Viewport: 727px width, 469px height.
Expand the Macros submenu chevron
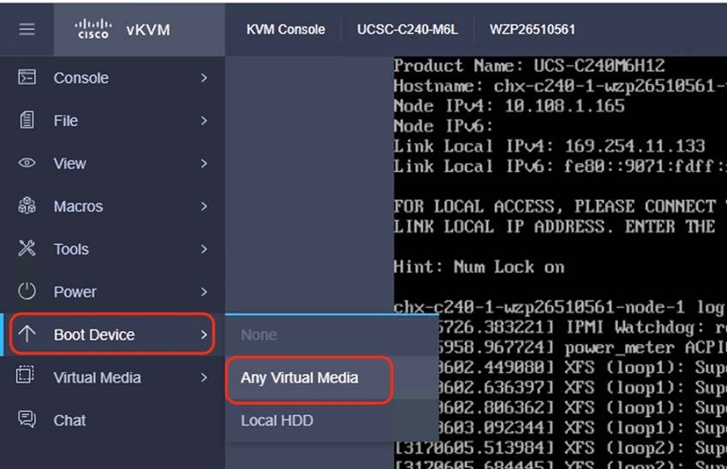[204, 206]
